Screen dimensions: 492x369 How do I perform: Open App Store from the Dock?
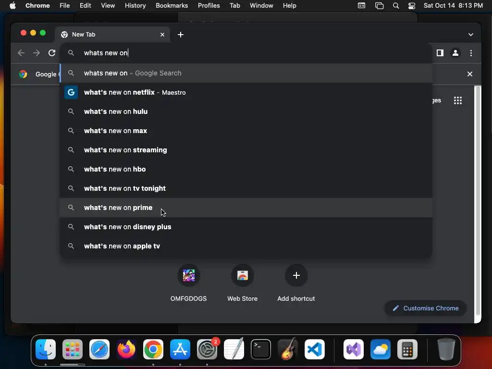pyautogui.click(x=180, y=349)
